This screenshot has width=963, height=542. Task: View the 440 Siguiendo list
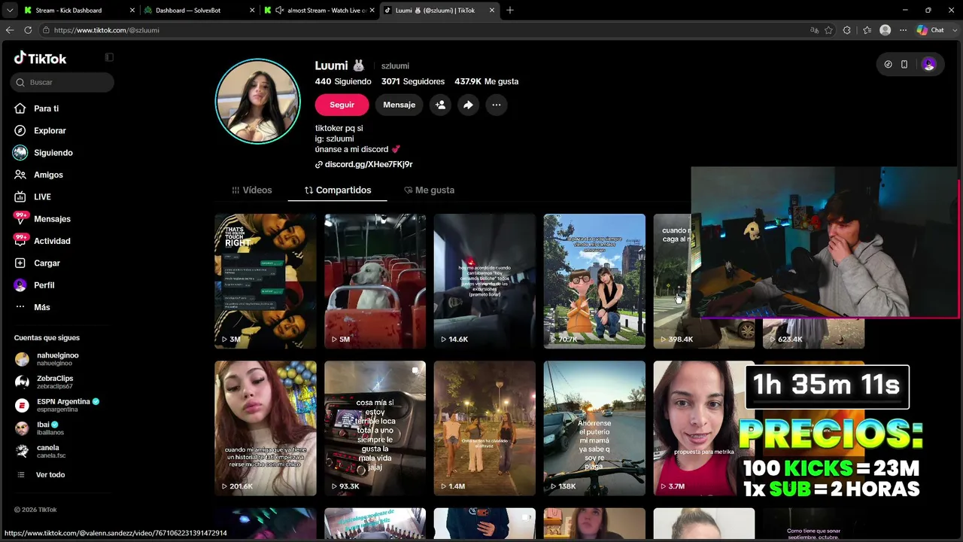pyautogui.click(x=343, y=81)
